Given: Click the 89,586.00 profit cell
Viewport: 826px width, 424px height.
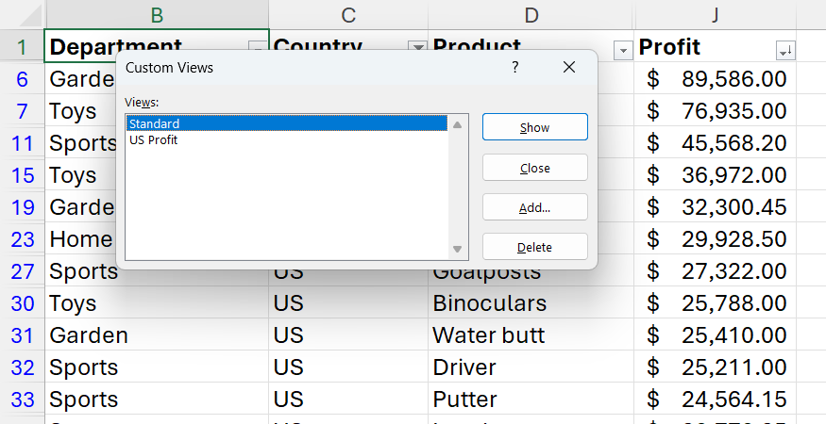Looking at the screenshot, I should point(715,79).
